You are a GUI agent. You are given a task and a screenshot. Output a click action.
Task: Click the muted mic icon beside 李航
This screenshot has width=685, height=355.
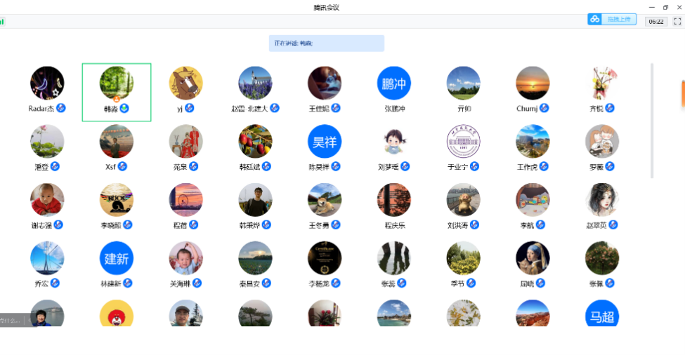pyautogui.click(x=540, y=225)
